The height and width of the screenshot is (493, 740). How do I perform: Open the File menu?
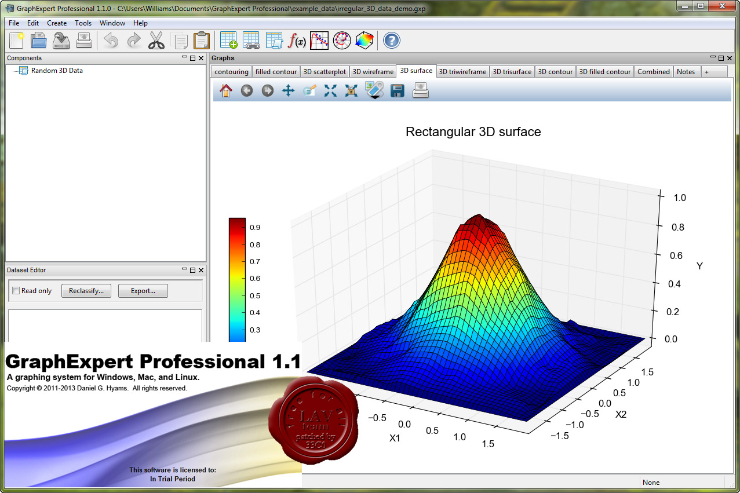tap(14, 23)
